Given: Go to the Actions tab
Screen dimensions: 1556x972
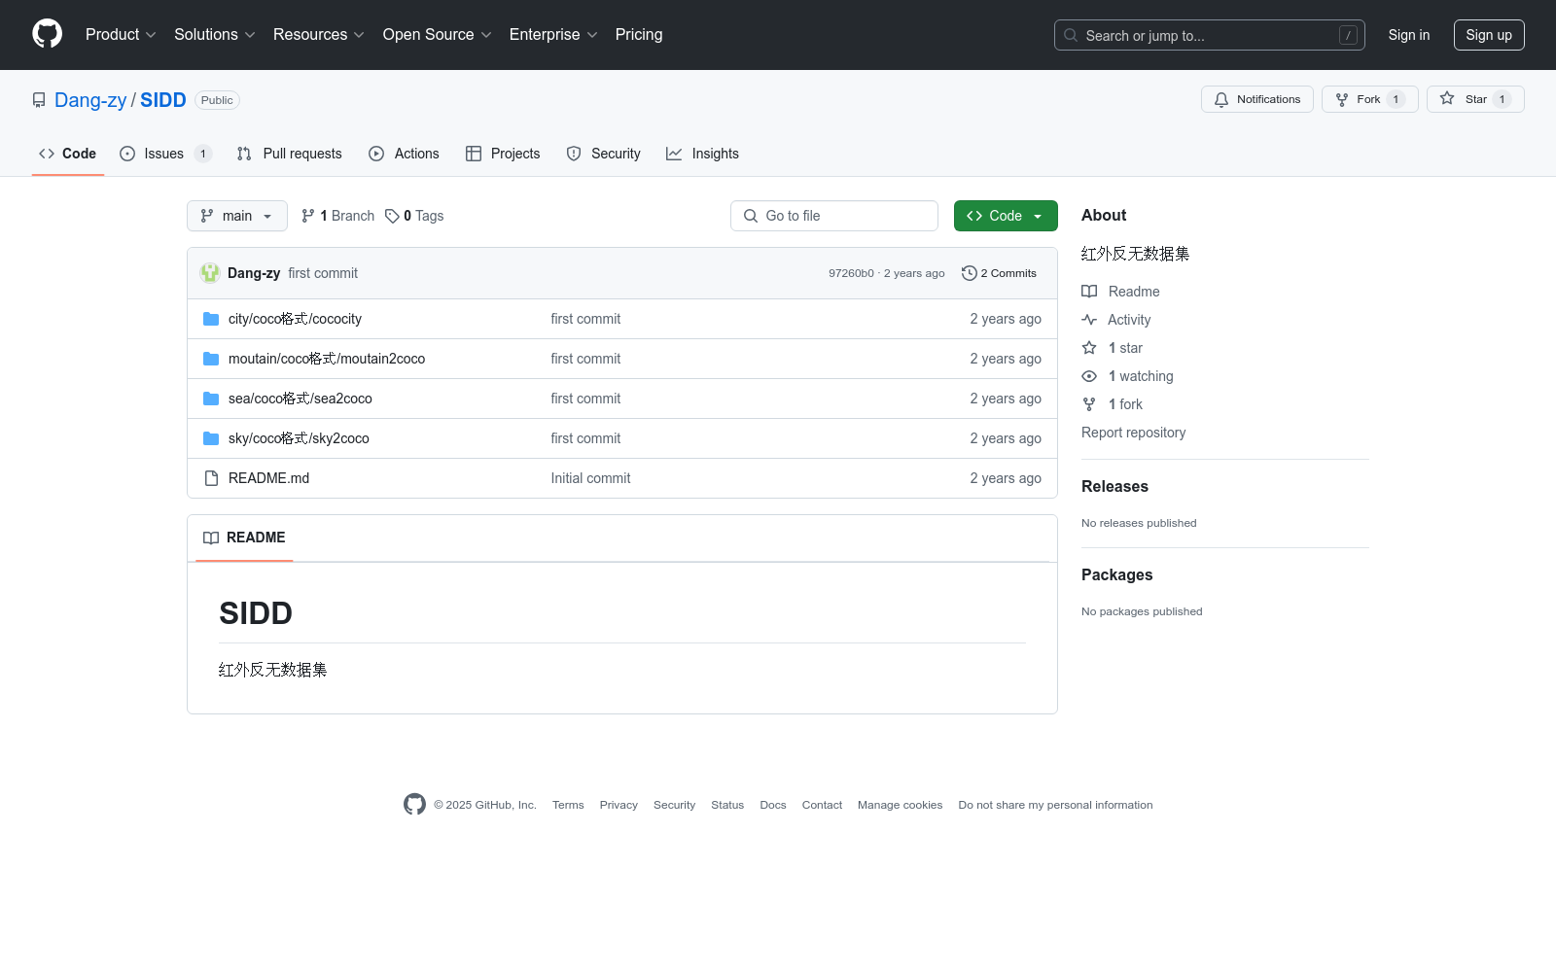Looking at the screenshot, I should (404, 154).
